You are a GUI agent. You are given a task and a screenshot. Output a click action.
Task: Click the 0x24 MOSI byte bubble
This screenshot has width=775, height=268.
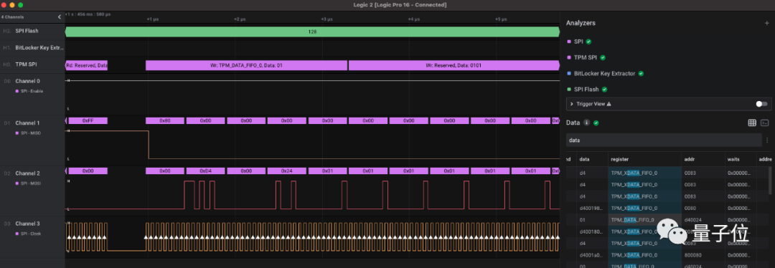pos(286,171)
